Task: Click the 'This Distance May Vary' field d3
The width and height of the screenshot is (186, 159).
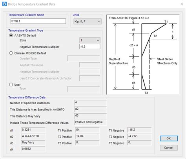Action: coord(90,116)
